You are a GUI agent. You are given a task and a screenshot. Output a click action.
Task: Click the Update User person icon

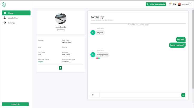4,18
